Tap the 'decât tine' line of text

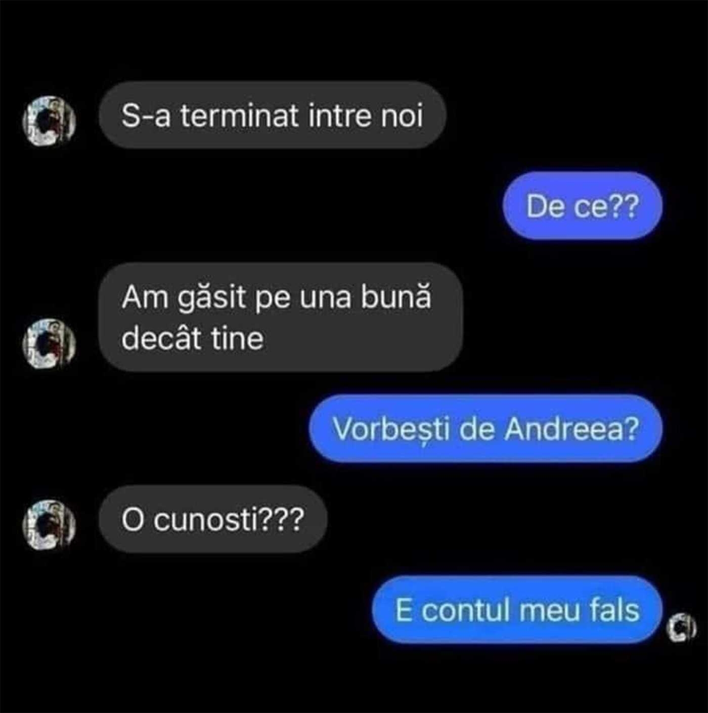pyautogui.click(x=192, y=338)
